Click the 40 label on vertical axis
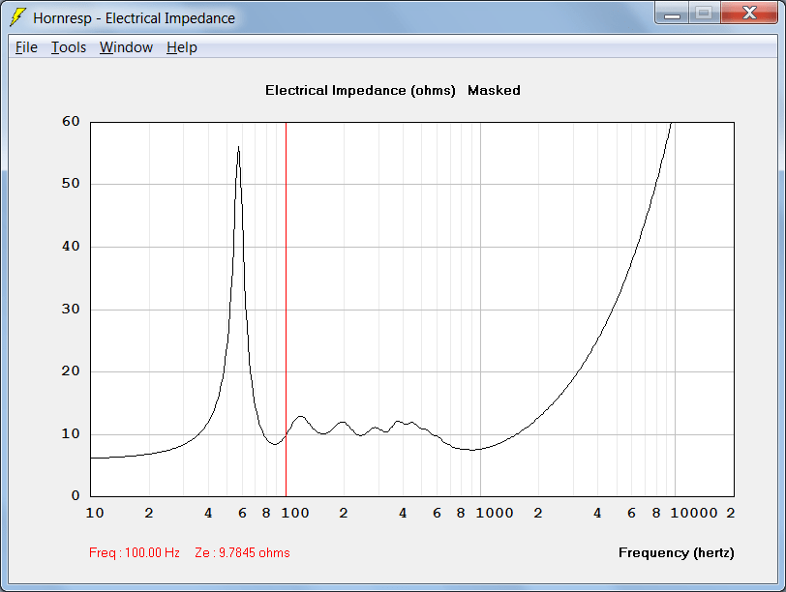Viewport: 786px width, 592px height. (x=71, y=246)
